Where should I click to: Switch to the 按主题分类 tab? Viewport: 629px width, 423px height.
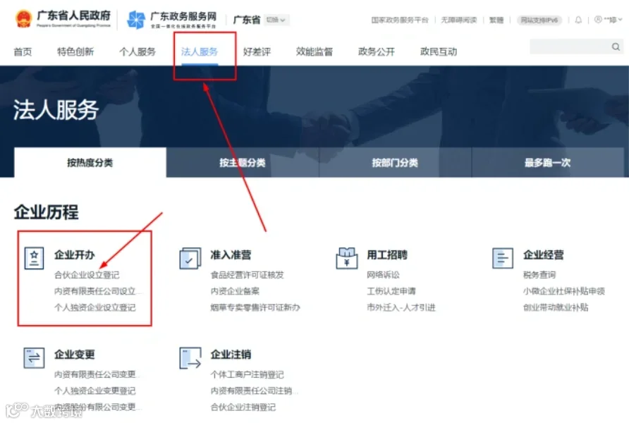click(x=243, y=162)
